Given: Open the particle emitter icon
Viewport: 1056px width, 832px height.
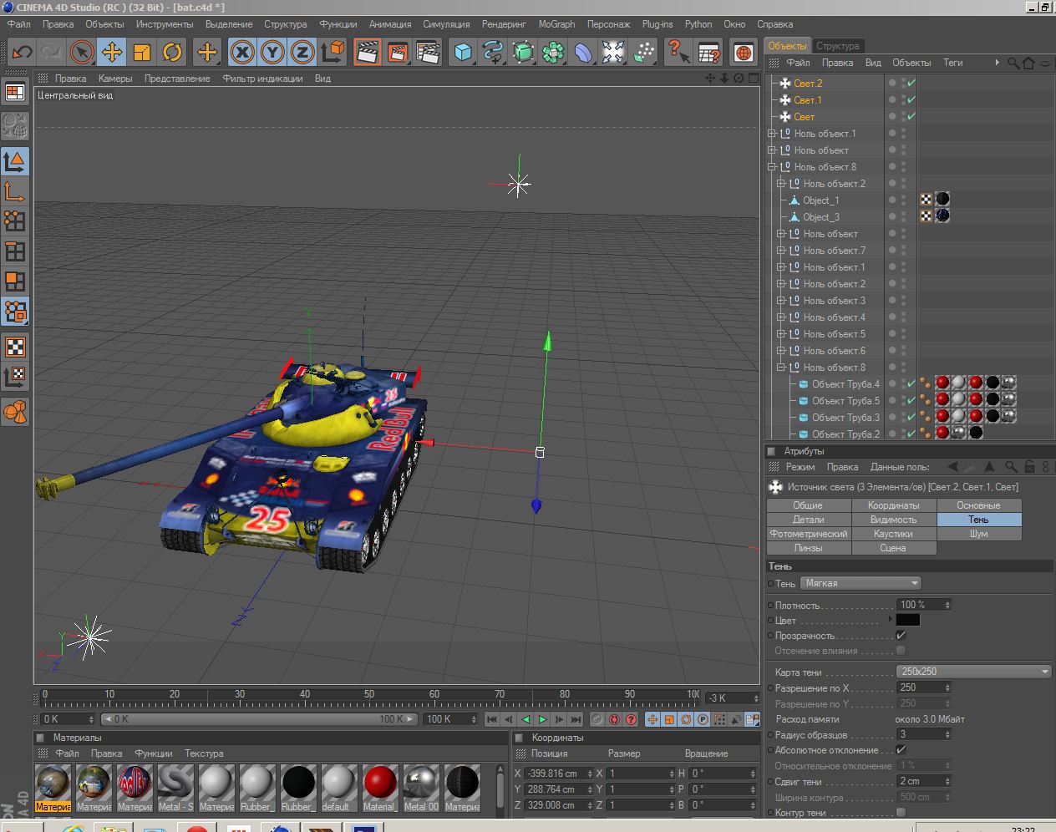Looking at the screenshot, I should point(643,53).
